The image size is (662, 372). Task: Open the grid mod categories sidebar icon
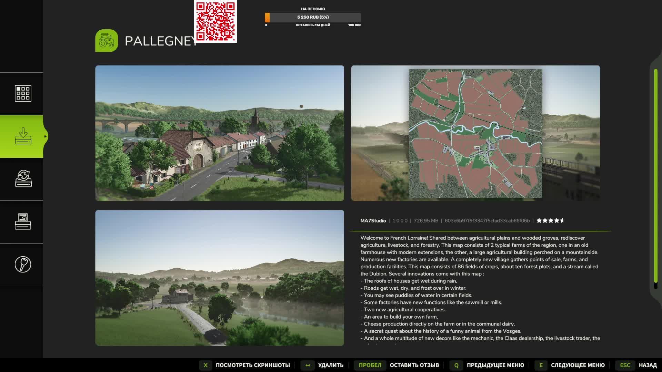point(23,93)
